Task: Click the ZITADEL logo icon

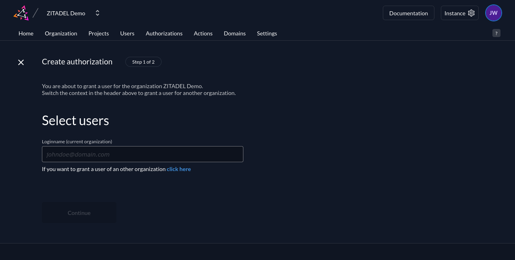Action: point(21,13)
